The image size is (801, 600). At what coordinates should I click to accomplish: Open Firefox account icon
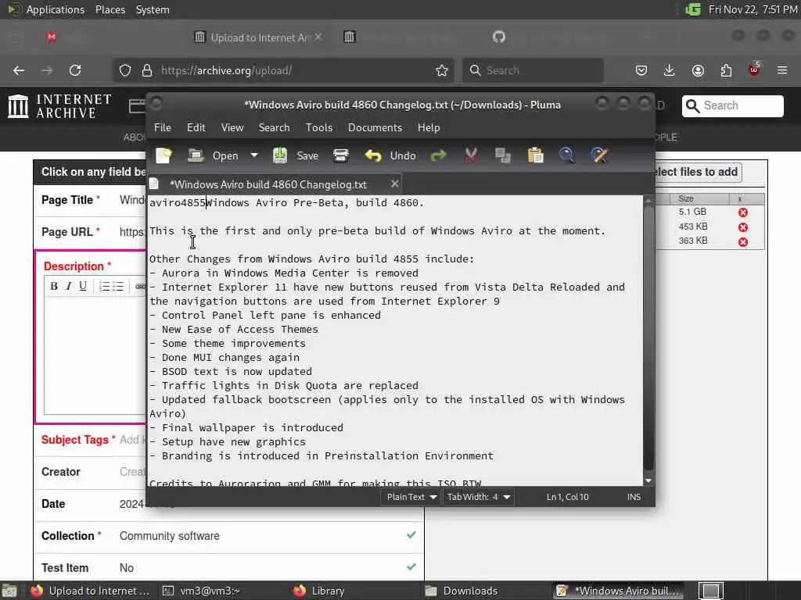(698, 70)
